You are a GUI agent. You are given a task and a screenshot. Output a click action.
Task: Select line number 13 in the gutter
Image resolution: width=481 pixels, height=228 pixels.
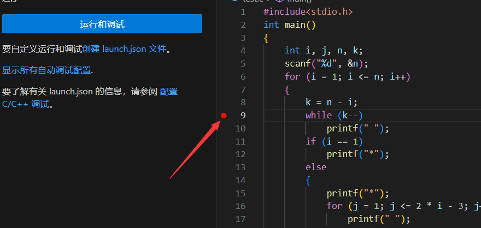pyautogui.click(x=241, y=167)
